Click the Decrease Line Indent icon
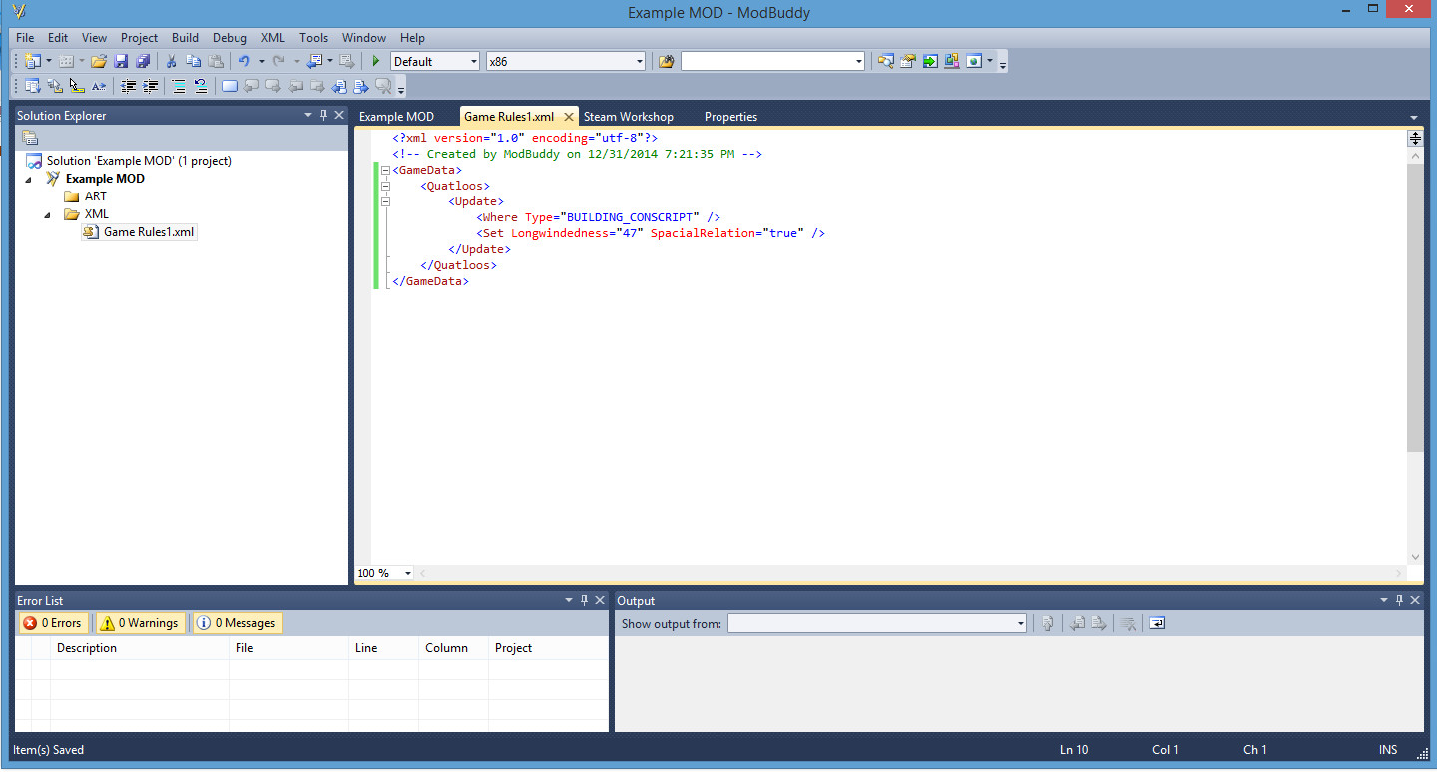 129,86
